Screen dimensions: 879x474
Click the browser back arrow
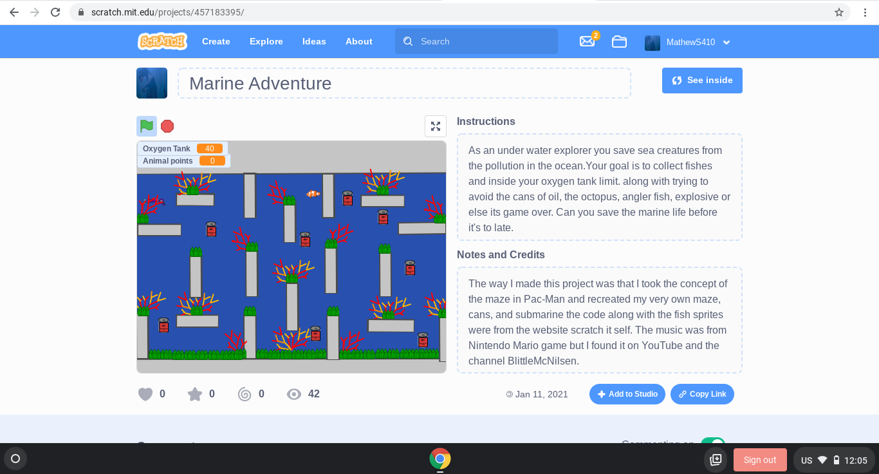(14, 12)
